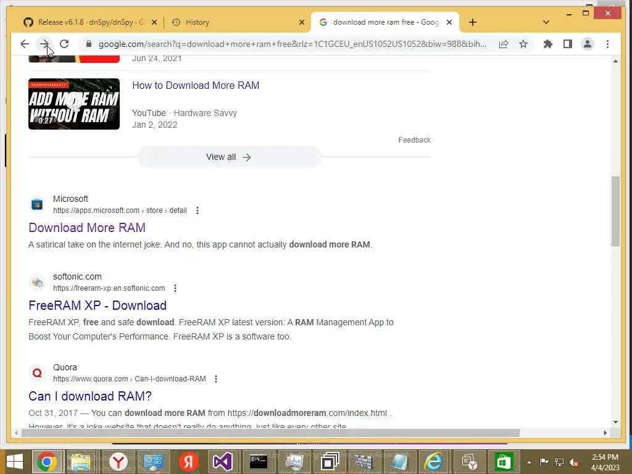Bookmark this page with the star
Image resolution: width=632 pixels, height=474 pixels.
(523, 44)
